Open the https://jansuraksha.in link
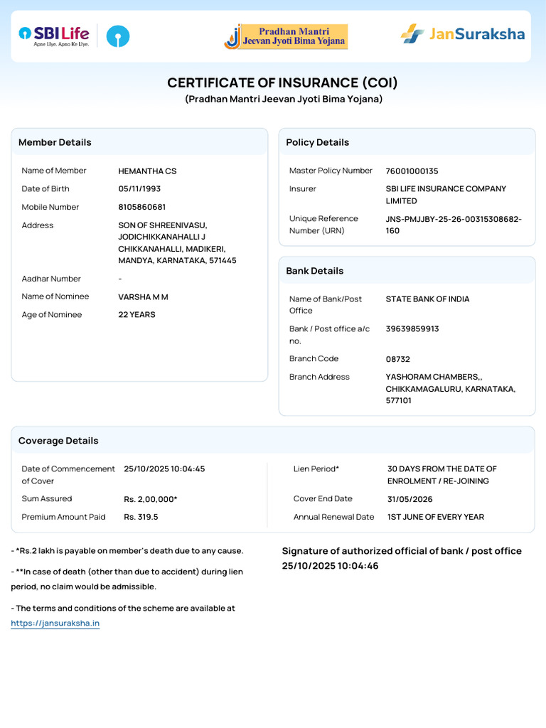 [55, 623]
